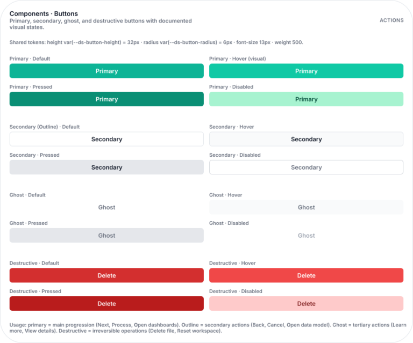Select the Ghost hover-state button

(306, 207)
